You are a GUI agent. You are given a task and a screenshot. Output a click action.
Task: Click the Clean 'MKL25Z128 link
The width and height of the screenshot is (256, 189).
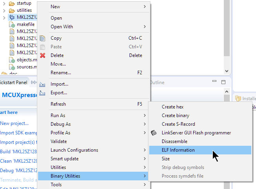point(18,161)
